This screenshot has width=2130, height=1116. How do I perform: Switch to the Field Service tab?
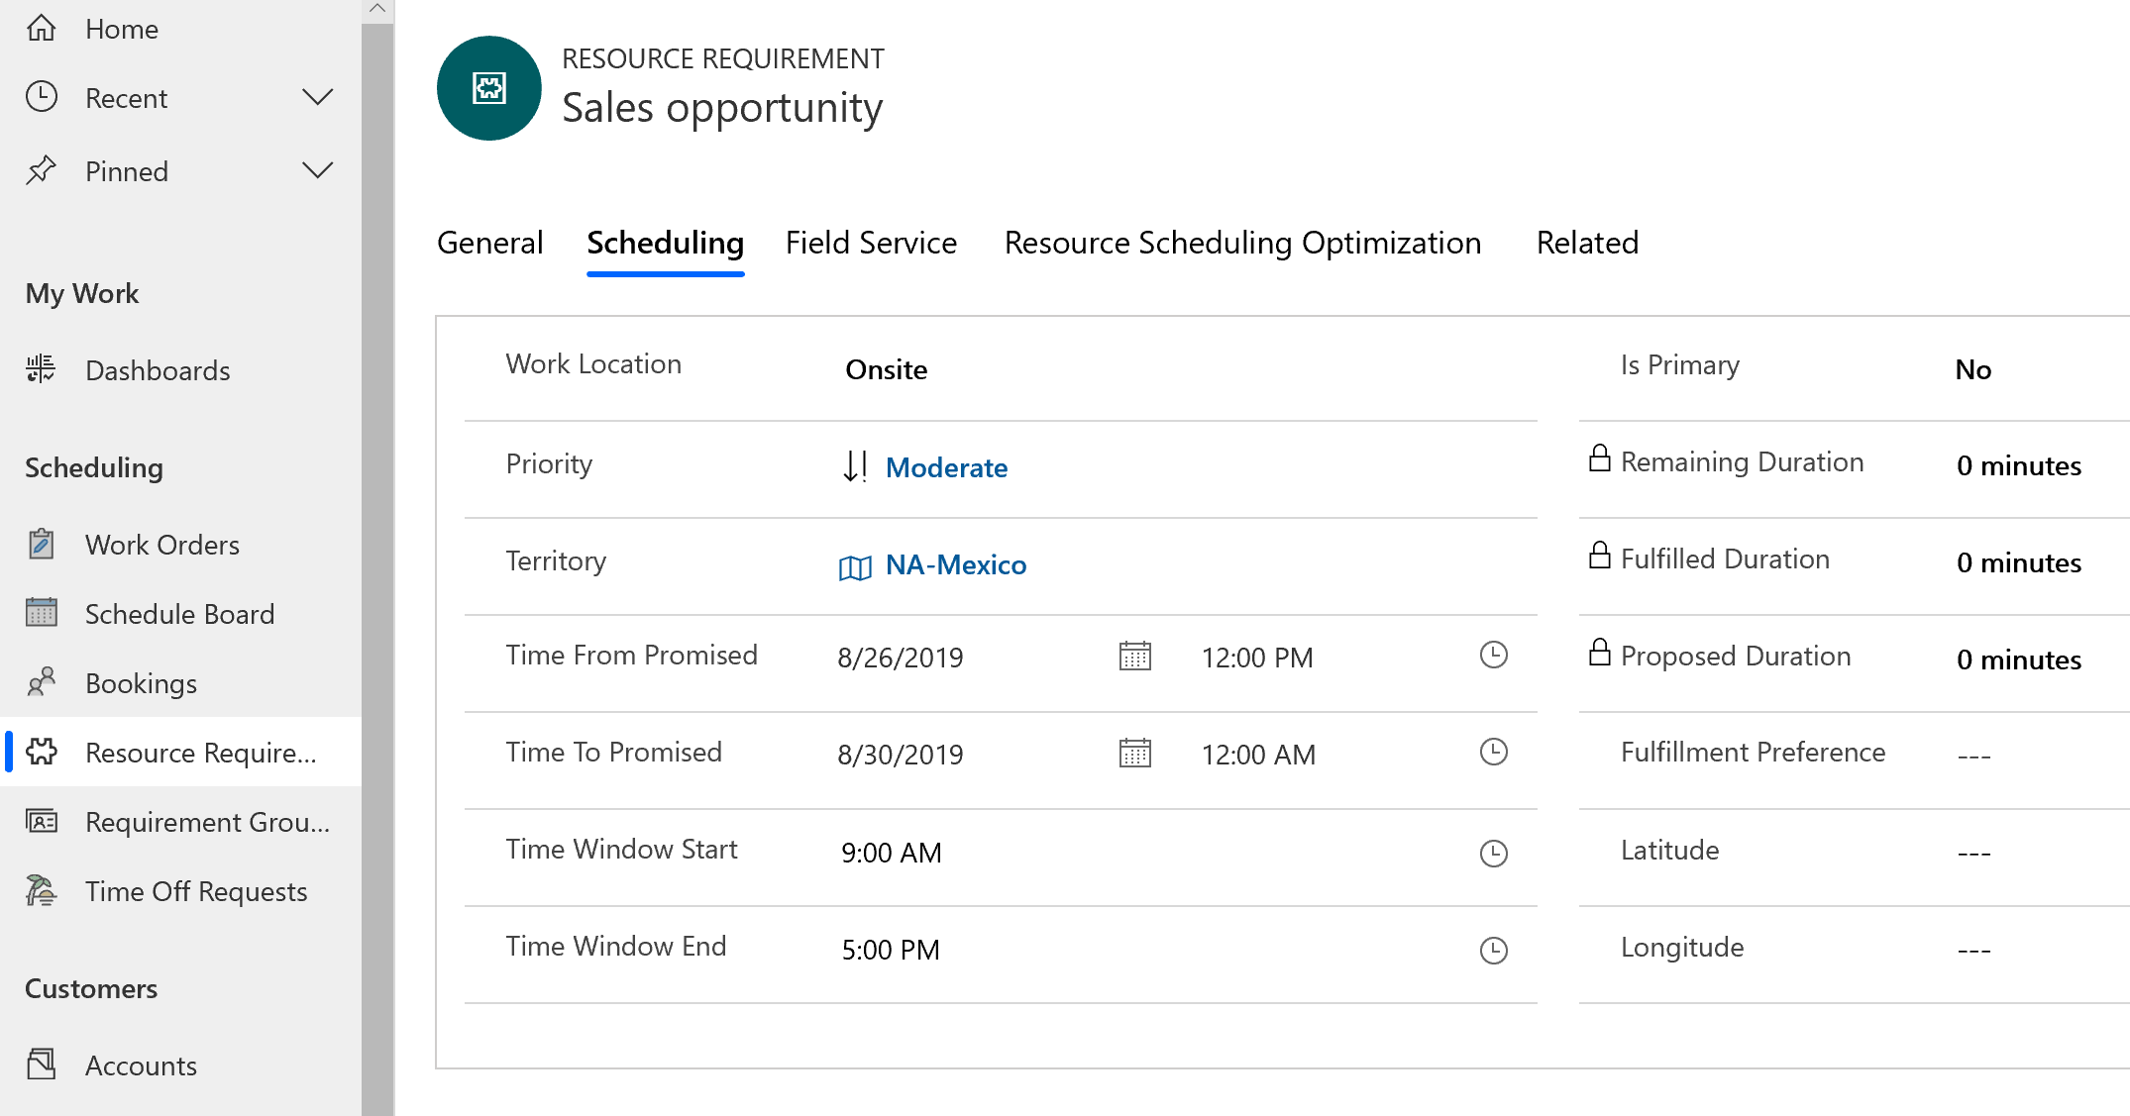pyautogui.click(x=871, y=242)
